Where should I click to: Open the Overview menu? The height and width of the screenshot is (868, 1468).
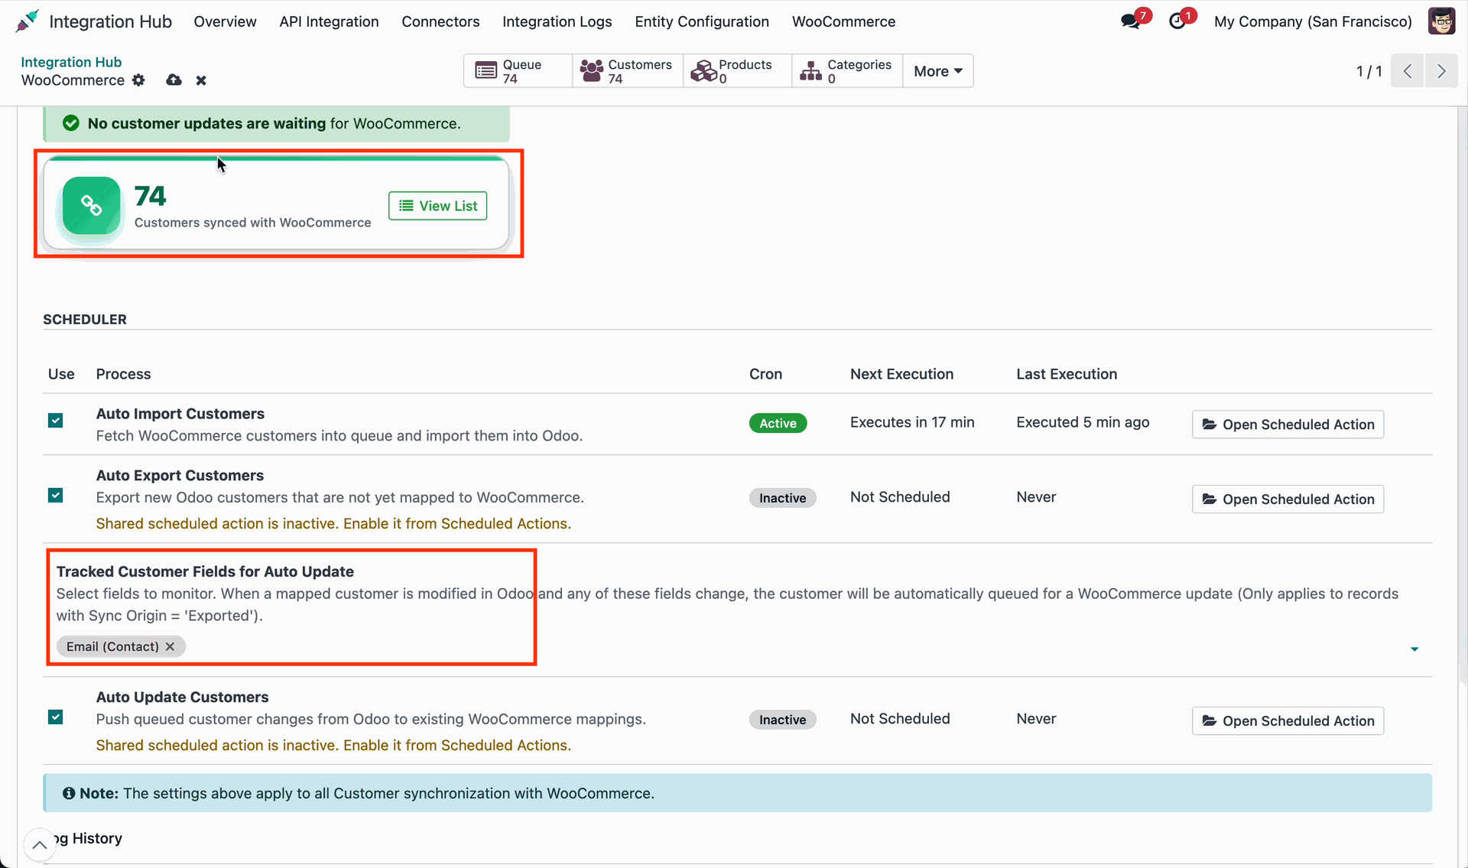225,21
